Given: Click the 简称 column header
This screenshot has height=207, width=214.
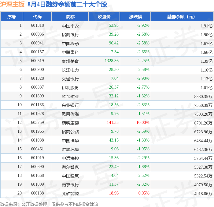Looking at the screenshot, I should coord(70,16).
